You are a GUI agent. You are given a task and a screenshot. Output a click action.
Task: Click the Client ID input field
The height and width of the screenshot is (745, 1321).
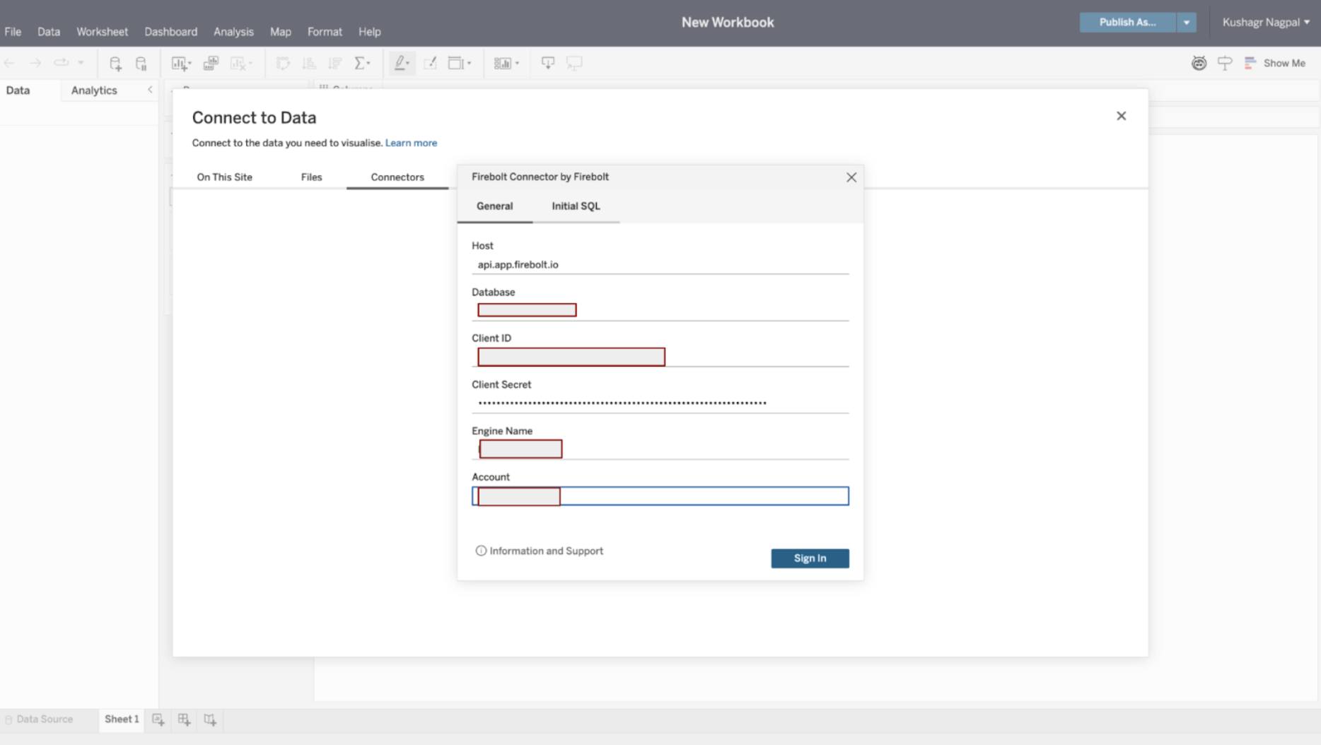(x=660, y=357)
